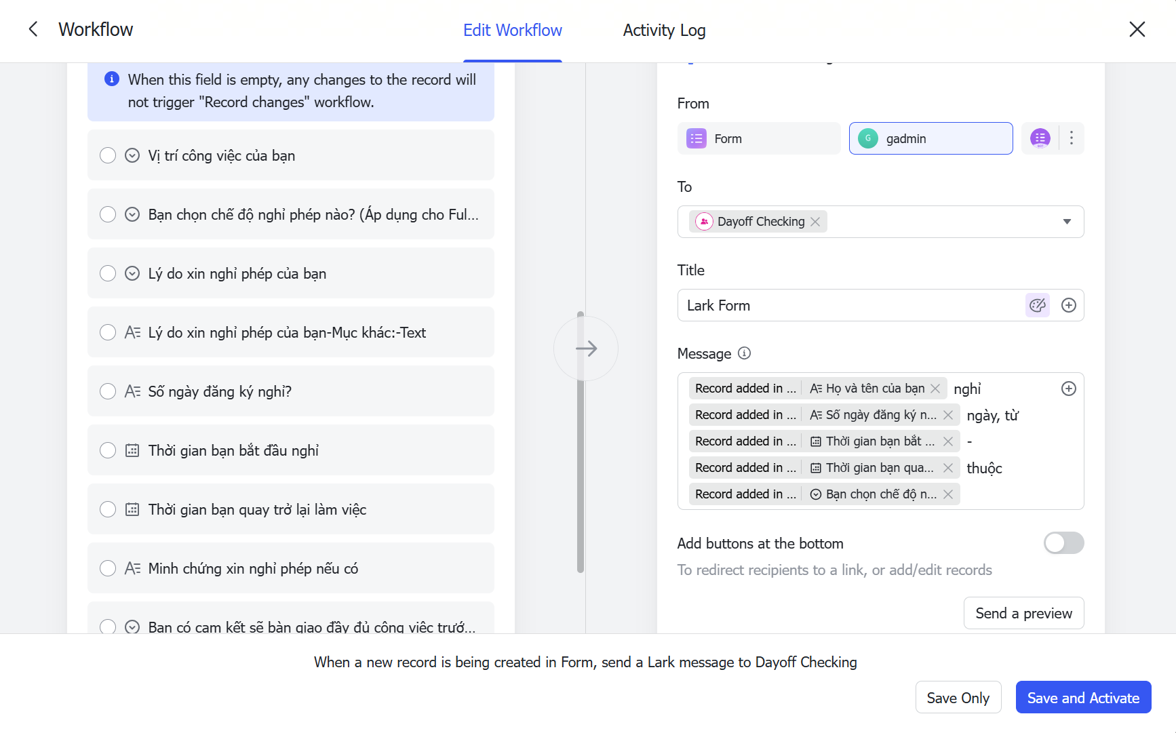Click the magic style icon in Title field
The height and width of the screenshot is (733, 1176).
1037,305
